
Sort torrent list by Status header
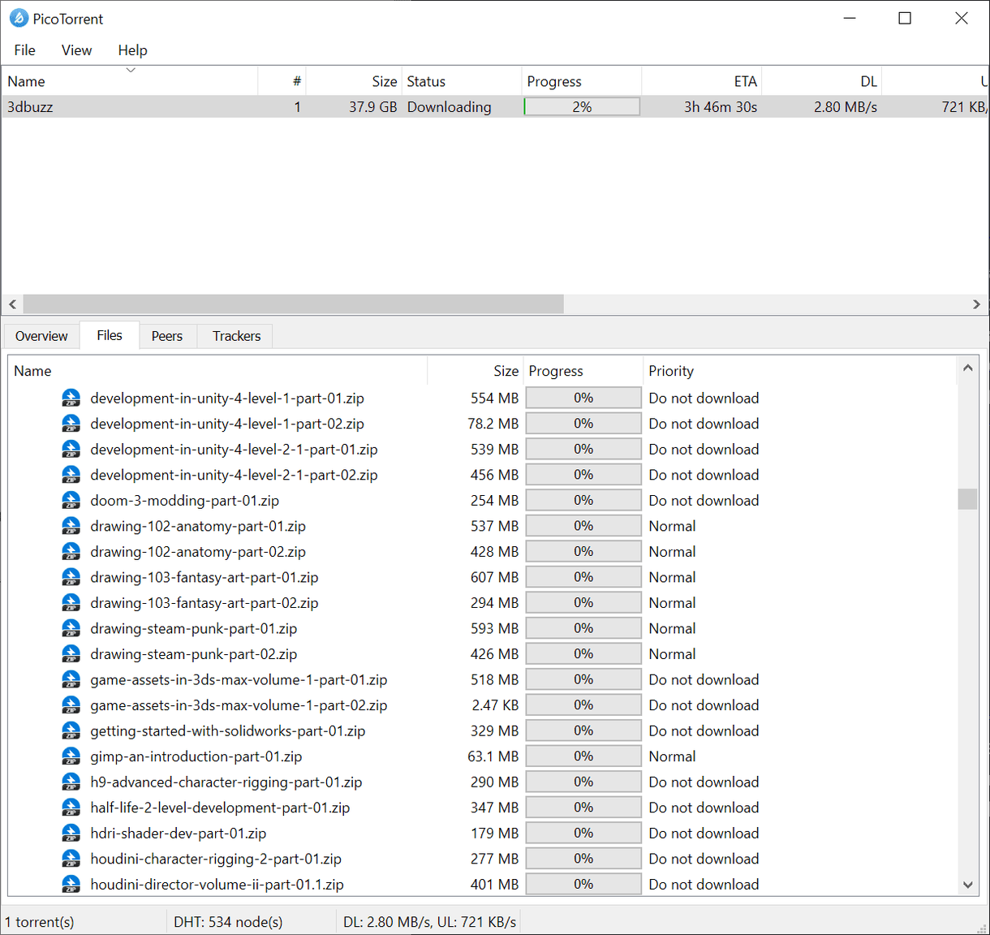click(x=462, y=81)
